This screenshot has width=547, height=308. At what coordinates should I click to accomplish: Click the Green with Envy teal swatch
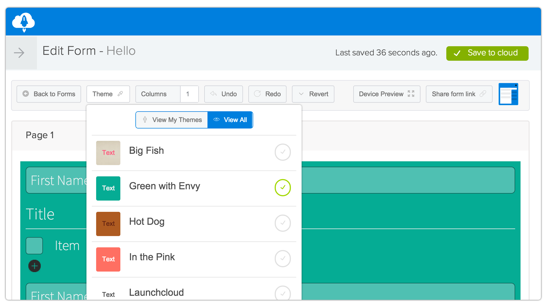tap(108, 188)
